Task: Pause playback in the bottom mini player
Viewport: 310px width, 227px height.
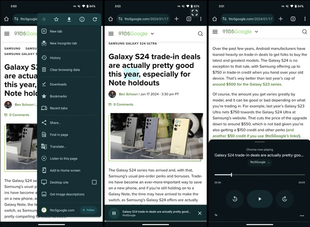Action: click(114, 213)
